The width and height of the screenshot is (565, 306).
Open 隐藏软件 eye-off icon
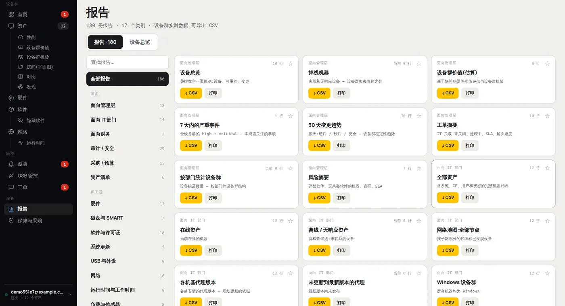pyautogui.click(x=21, y=120)
